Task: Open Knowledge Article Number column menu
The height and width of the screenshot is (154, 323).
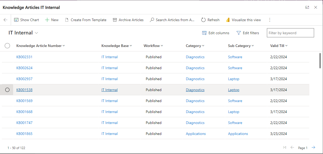Action: (x=41, y=46)
